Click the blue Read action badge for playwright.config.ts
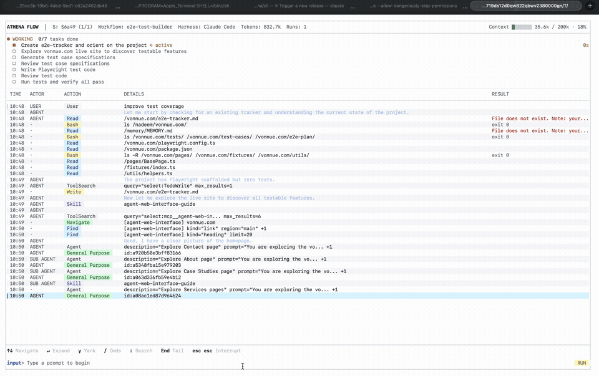599x376 pixels. click(x=77, y=143)
